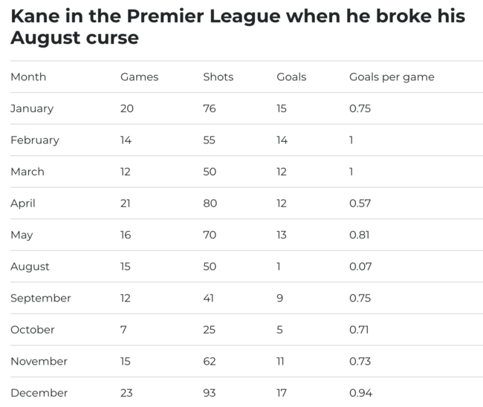483x407 pixels.
Task: Select the April month cell
Action: [x=23, y=203]
